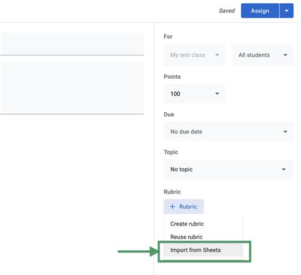Viewport: 301px width, 275px height.
Task: Click the blue Assign button
Action: click(x=260, y=11)
